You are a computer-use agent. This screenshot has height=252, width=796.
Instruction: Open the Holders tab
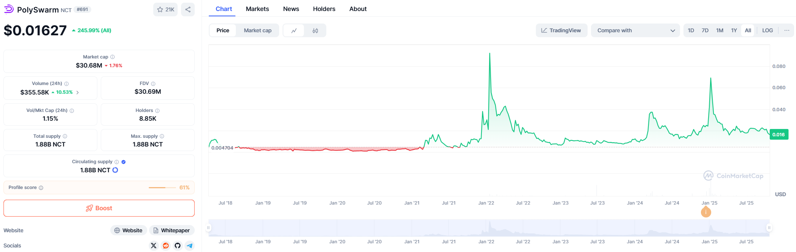324,9
